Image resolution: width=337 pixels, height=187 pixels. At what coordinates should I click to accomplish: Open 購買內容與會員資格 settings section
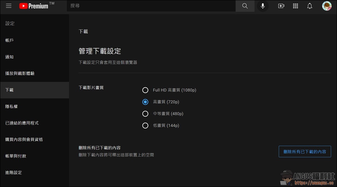(x=35, y=139)
